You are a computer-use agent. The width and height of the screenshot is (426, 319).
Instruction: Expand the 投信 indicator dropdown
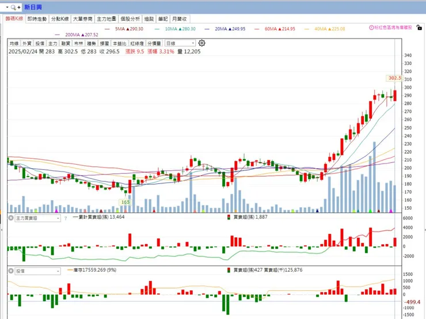(37, 271)
